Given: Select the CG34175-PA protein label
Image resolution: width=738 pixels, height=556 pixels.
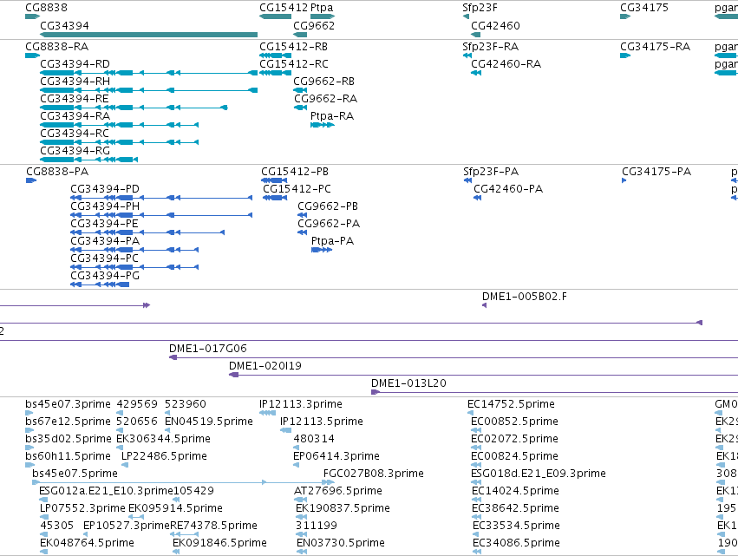Looking at the screenshot, I should click(656, 172).
